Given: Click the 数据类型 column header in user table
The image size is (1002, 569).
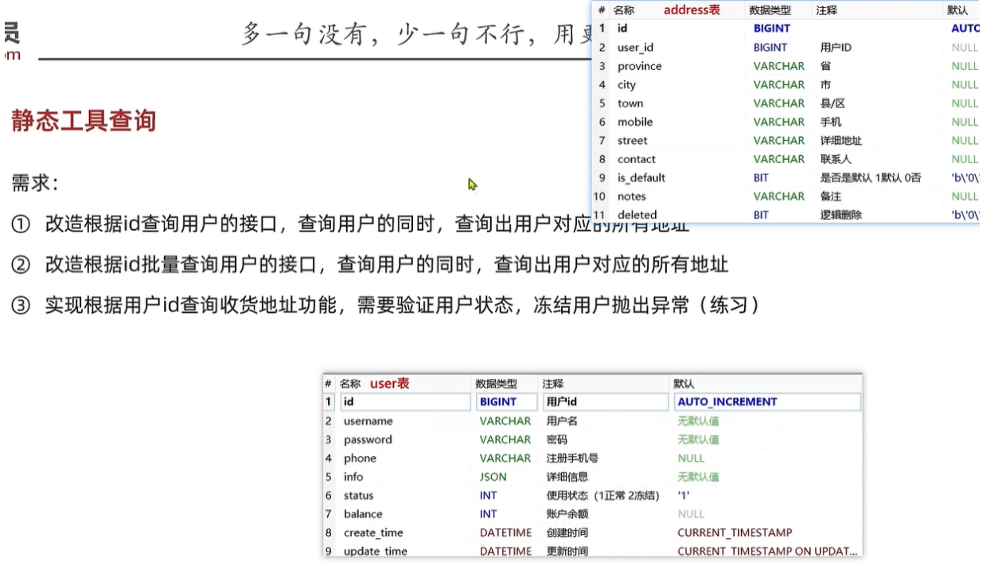Looking at the screenshot, I should click(x=496, y=384).
